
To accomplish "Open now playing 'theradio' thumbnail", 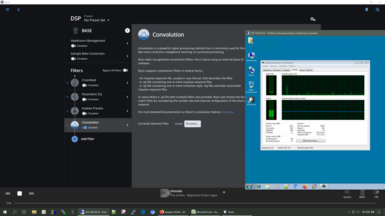I will [x=165, y=193].
